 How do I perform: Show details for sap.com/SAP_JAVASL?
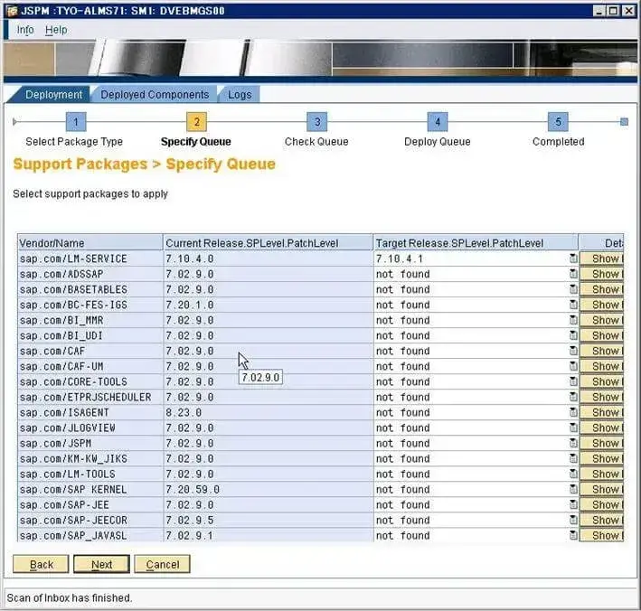(x=602, y=535)
